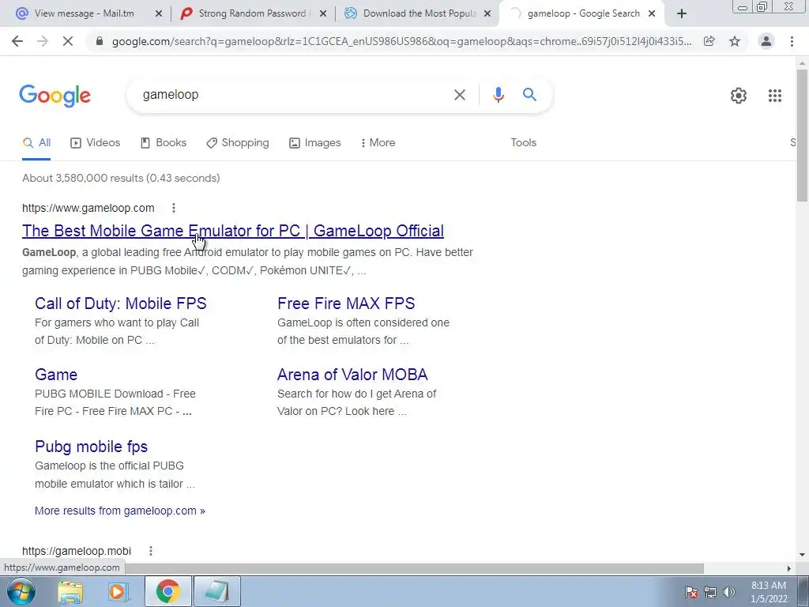809x607 pixels.
Task: Close the Strong Random Password tab
Action: coord(323,14)
